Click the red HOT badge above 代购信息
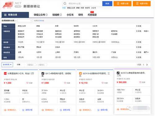 point(92,12)
